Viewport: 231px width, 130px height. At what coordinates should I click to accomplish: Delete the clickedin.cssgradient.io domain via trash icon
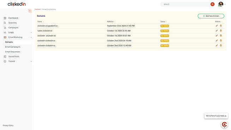pos(221,26)
